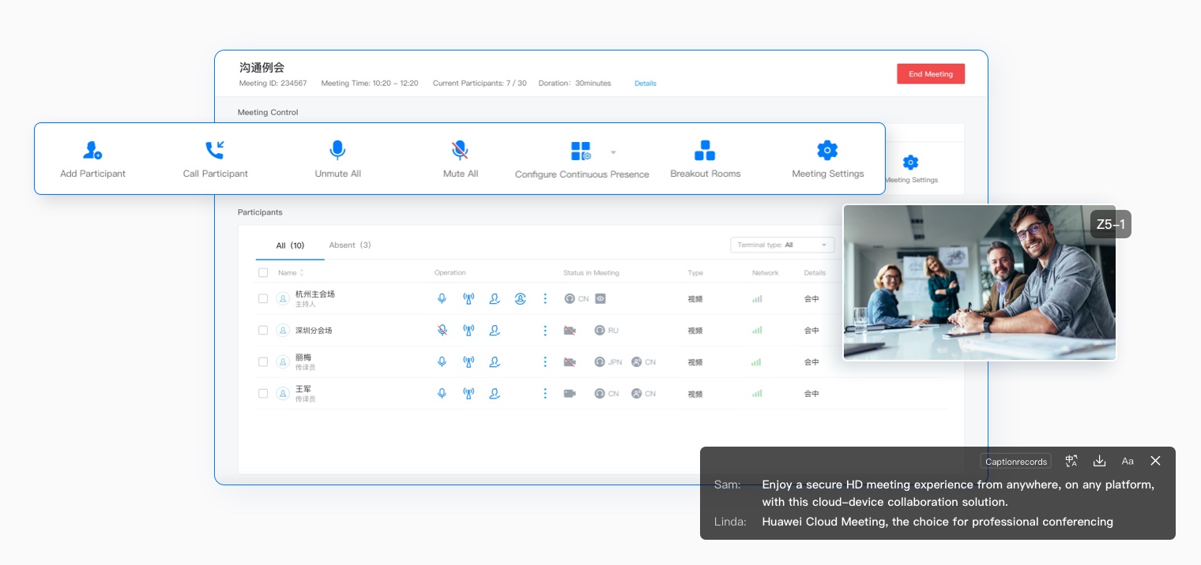Click the caption translation icon
This screenshot has height=565, width=1201.
[x=1071, y=461]
